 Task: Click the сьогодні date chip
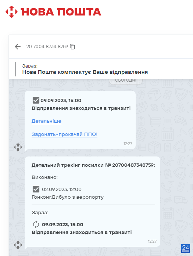coord(126,81)
